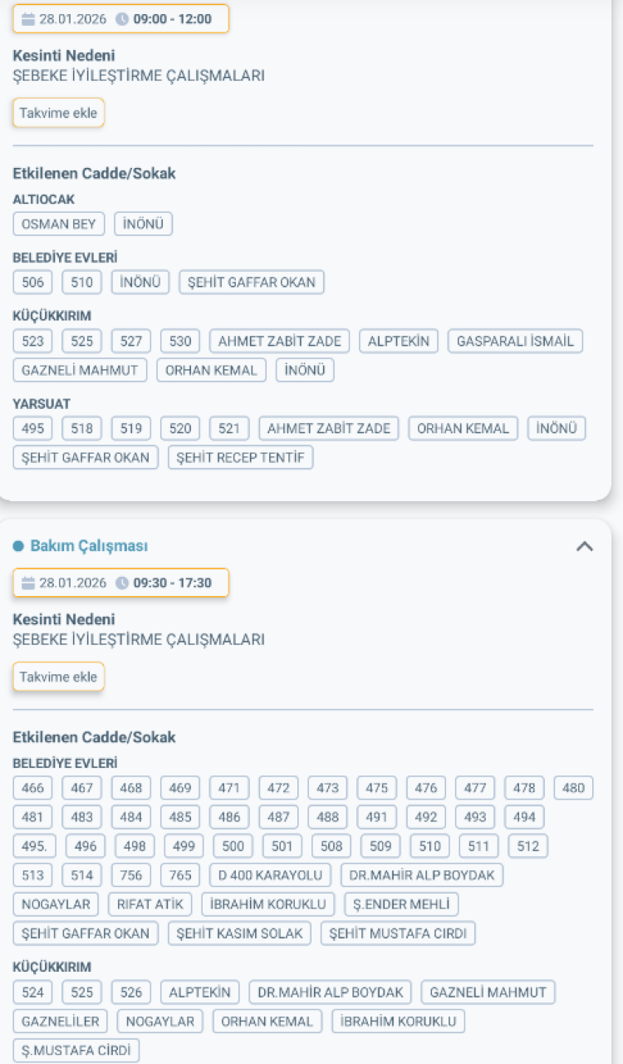Add the 09:00 - 12:00 outage to calendar
The width and height of the screenshot is (623, 1064).
click(x=58, y=113)
